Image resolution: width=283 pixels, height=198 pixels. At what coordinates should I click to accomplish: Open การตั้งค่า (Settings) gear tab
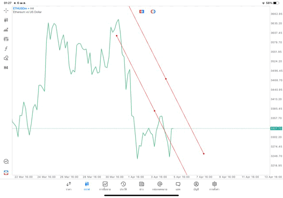[214, 186]
